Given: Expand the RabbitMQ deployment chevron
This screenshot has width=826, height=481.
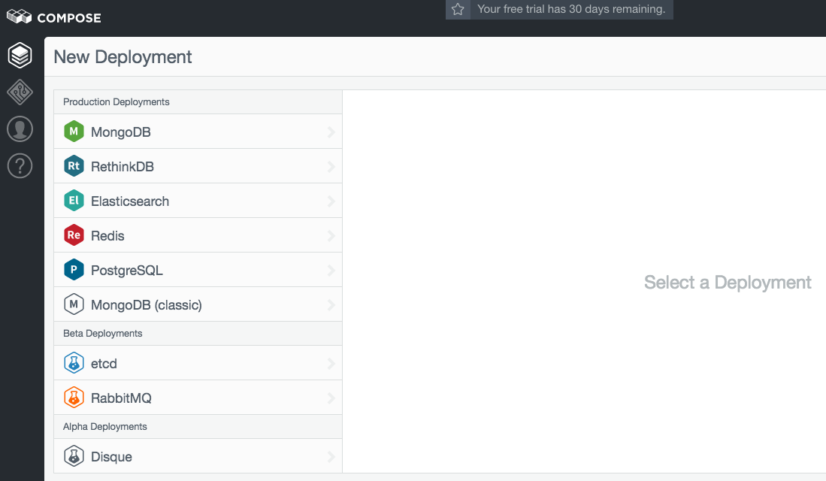Looking at the screenshot, I should coord(331,398).
